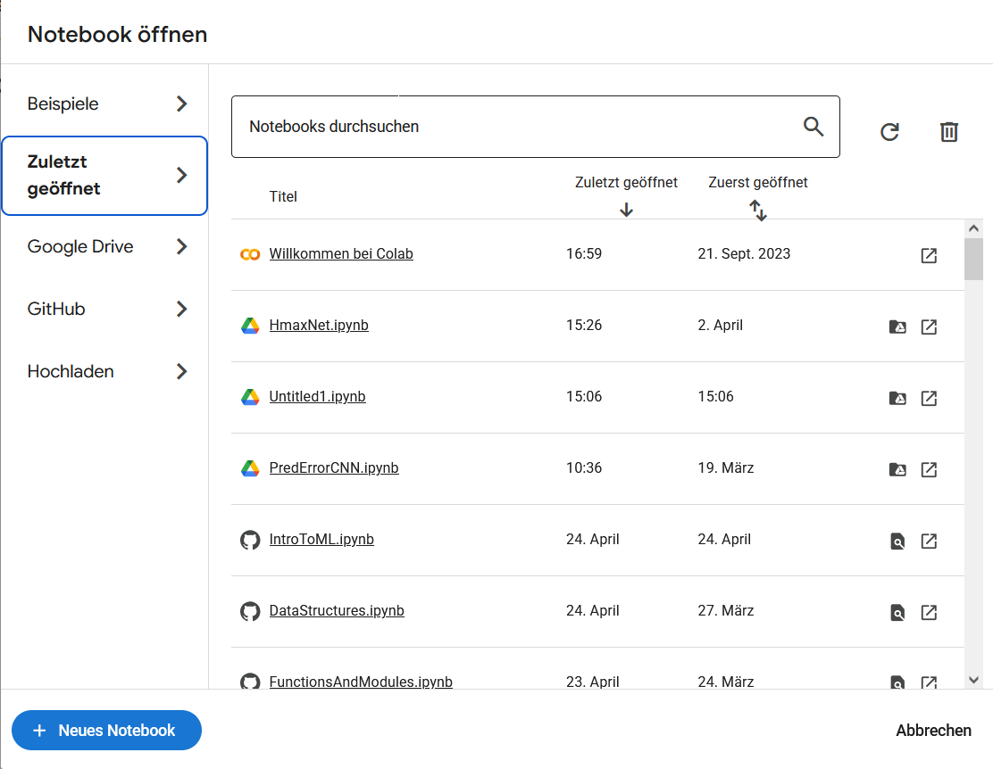Show HmaxNet.ipynb in Drive folder icon
Viewport: 993px width, 769px height.
point(897,327)
